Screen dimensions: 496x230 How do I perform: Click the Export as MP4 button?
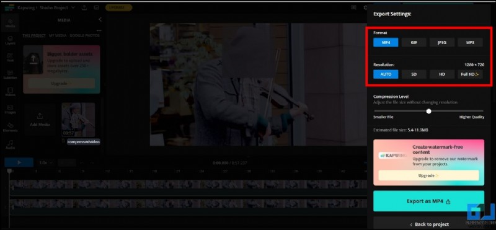pos(428,201)
